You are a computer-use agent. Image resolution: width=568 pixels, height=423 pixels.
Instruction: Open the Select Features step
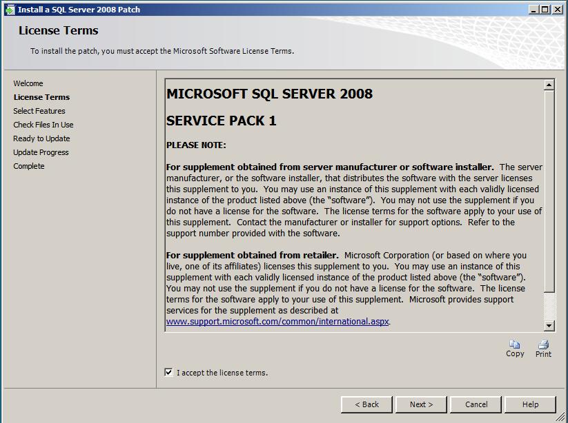(x=41, y=110)
